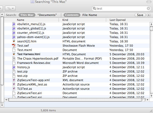Select the vbulletin_menu[1].js file name

pos(31,24)
